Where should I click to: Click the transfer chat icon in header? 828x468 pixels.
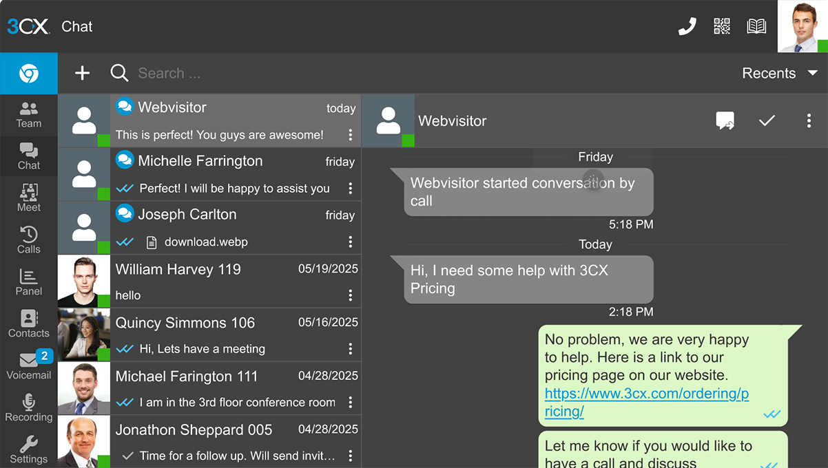click(725, 121)
